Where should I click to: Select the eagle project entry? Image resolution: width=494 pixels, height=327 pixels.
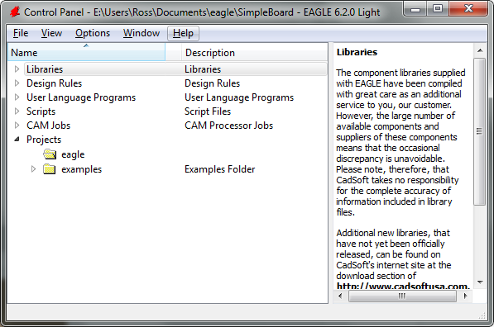pos(73,154)
